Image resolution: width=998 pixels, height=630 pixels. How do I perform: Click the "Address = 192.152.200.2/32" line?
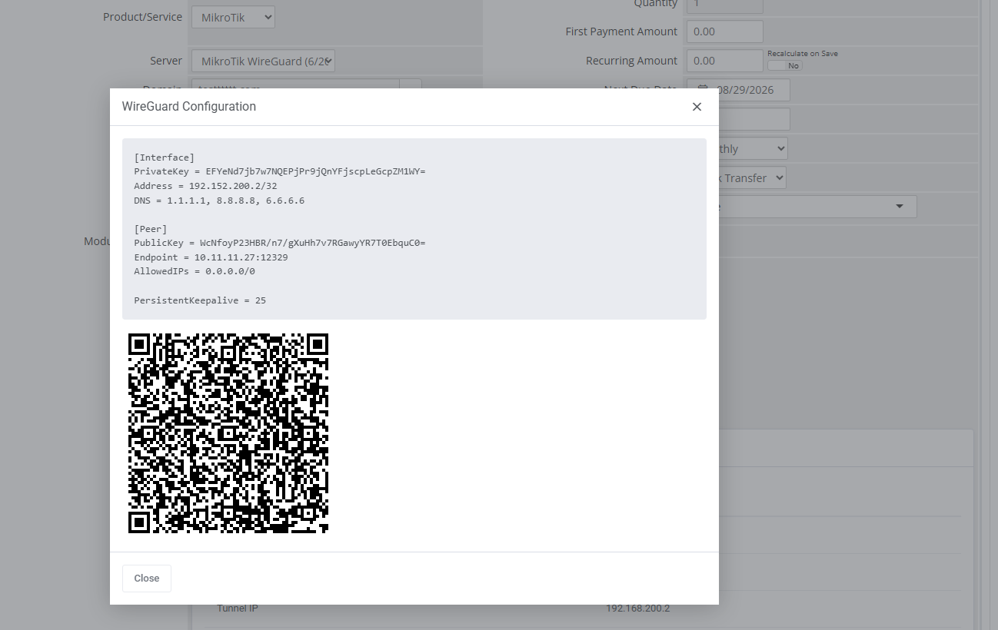[205, 186]
